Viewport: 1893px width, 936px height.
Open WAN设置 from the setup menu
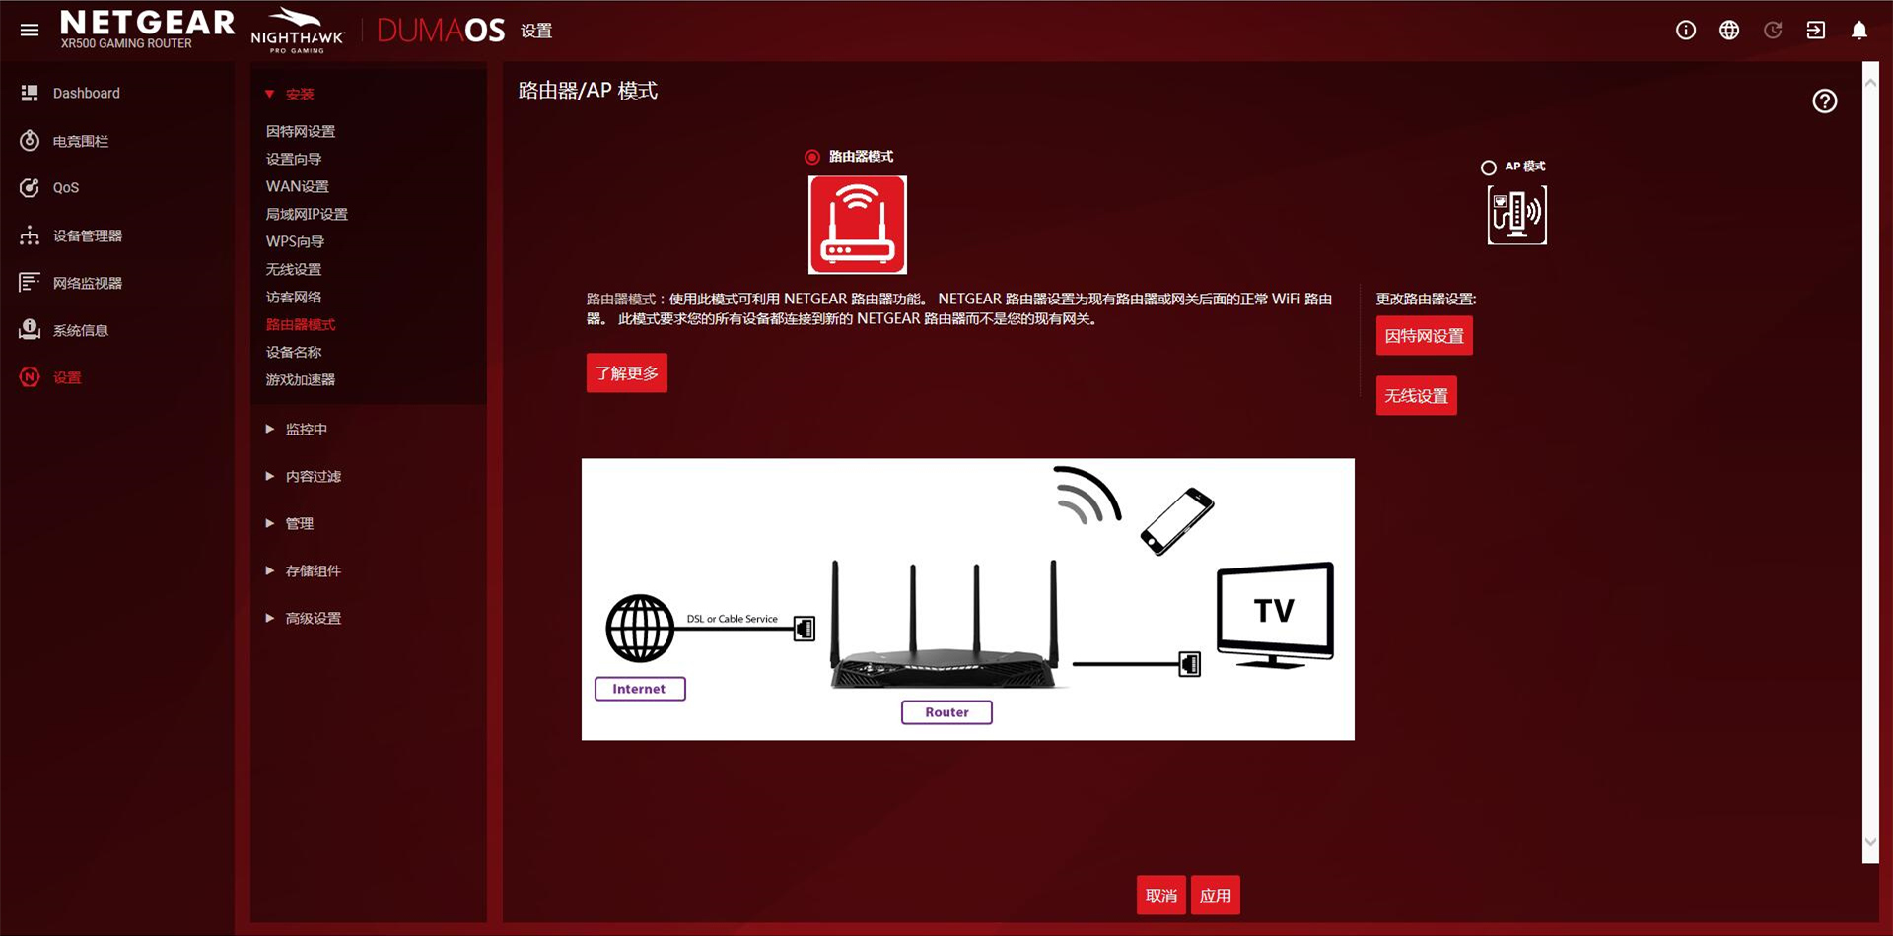(297, 185)
